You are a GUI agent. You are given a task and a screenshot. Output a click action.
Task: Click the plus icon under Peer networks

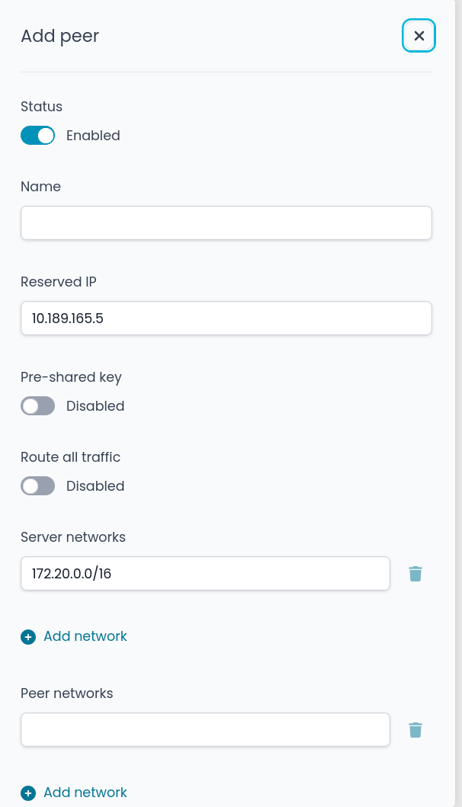[28, 793]
